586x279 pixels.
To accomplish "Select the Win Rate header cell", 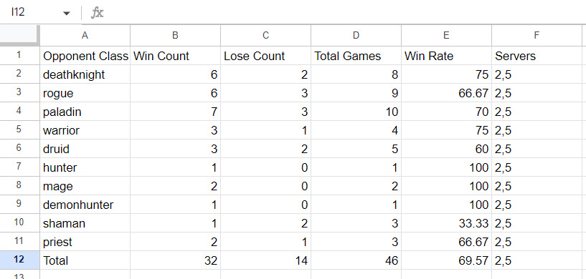I will click(x=447, y=56).
